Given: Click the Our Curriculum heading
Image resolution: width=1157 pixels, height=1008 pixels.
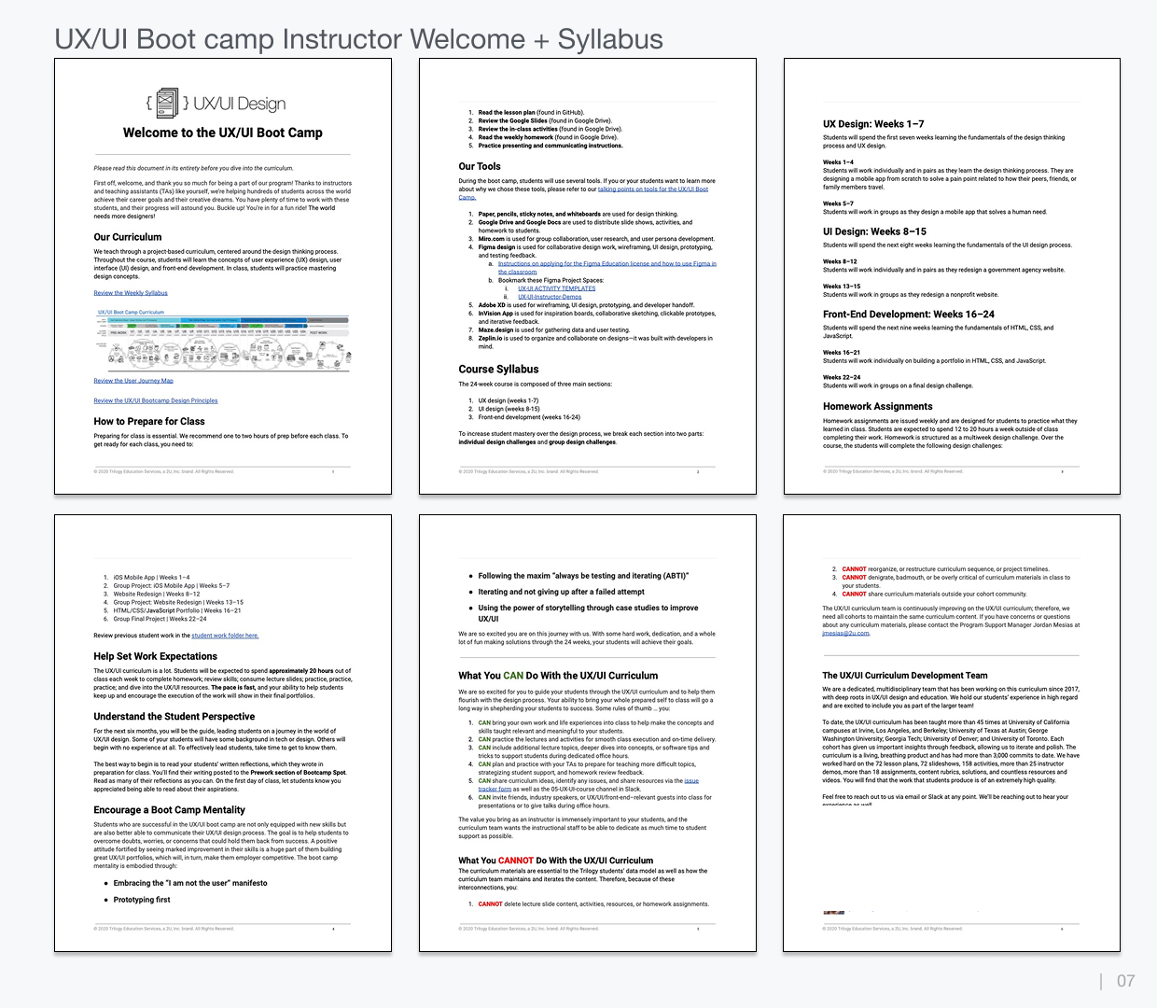Looking at the screenshot, I should tap(128, 237).
